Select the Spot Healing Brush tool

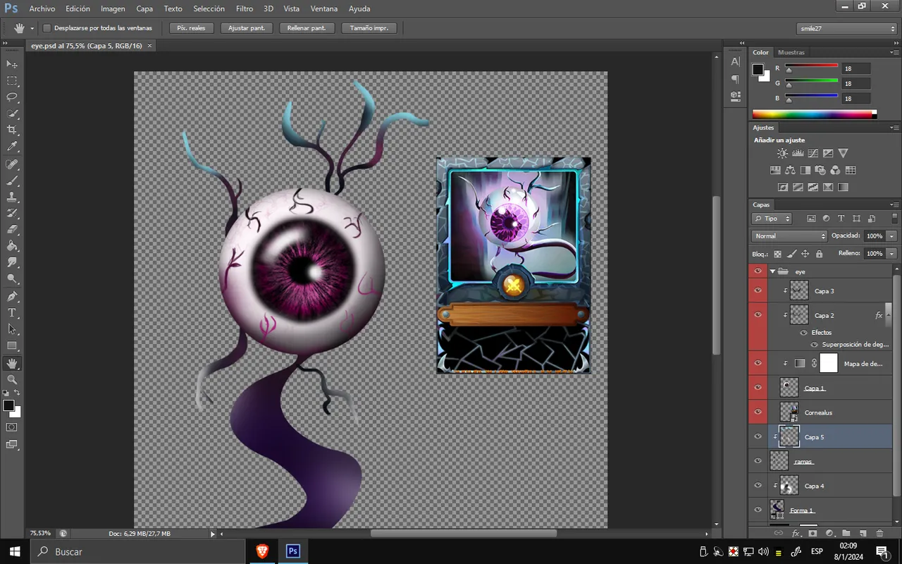[x=12, y=164]
